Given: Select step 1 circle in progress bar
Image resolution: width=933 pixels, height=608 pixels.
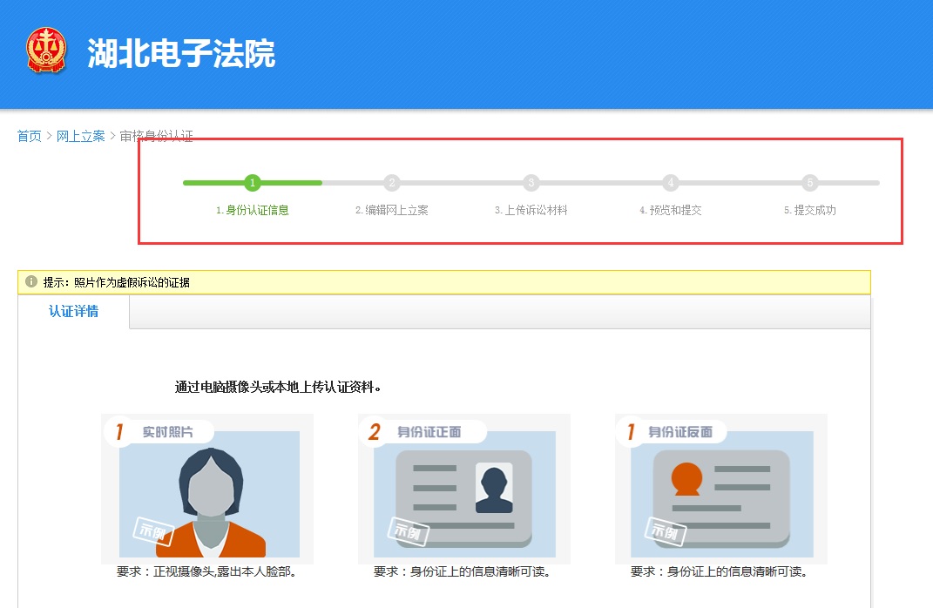Looking at the screenshot, I should click(253, 183).
